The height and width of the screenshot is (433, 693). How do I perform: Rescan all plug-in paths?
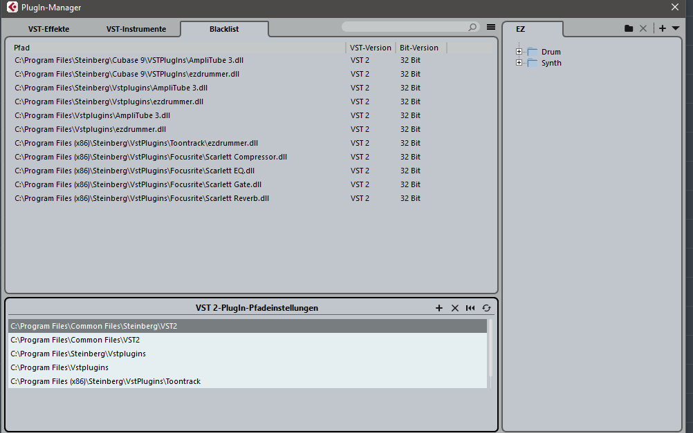[x=486, y=308]
